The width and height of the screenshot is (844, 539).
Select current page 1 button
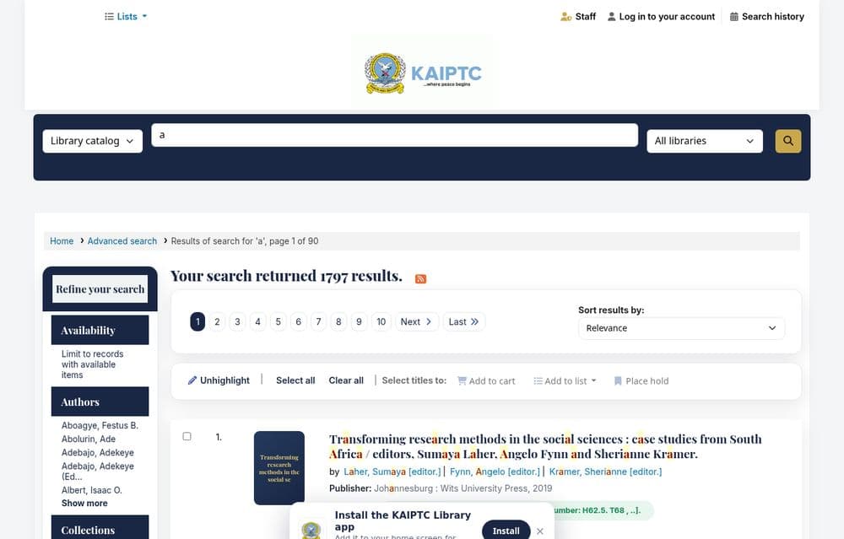pyautogui.click(x=197, y=321)
